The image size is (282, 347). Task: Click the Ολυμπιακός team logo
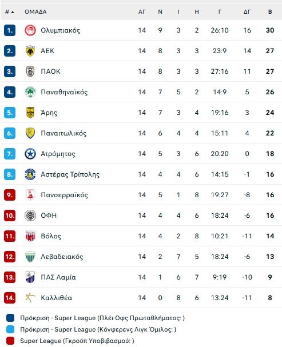[30, 30]
